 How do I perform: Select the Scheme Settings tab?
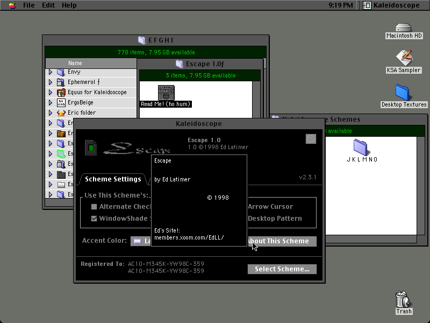[x=113, y=179]
